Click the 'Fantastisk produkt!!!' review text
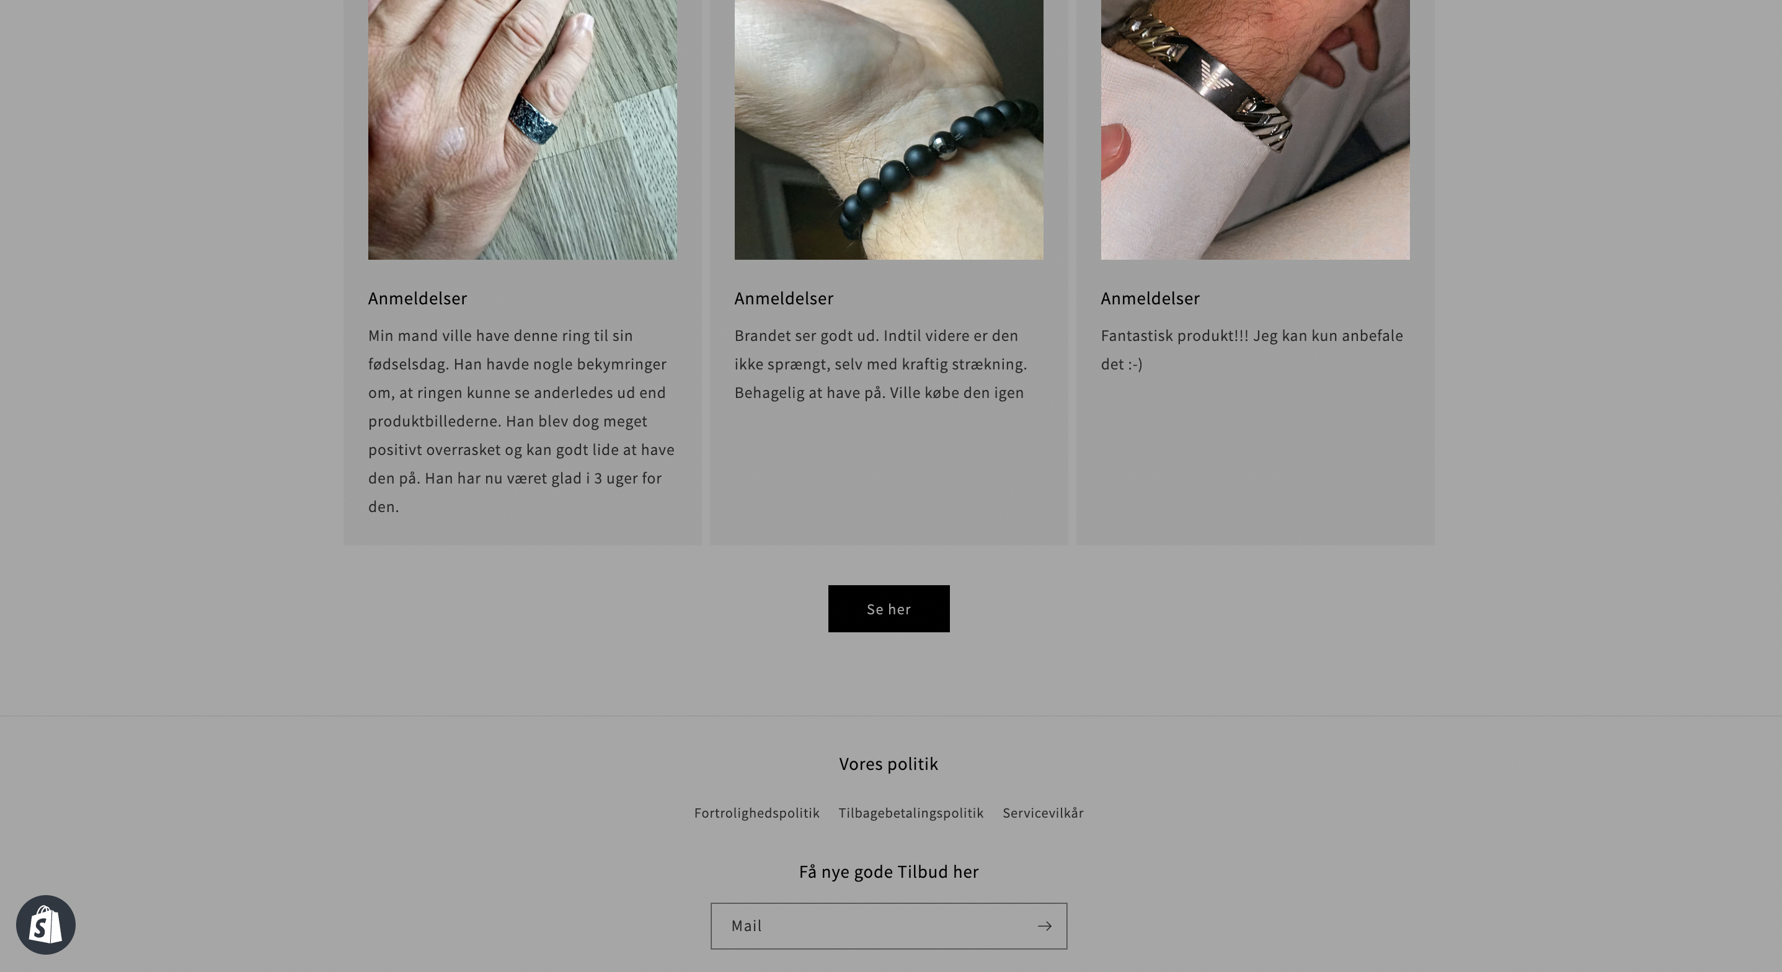1782x972 pixels. [x=1251, y=350]
